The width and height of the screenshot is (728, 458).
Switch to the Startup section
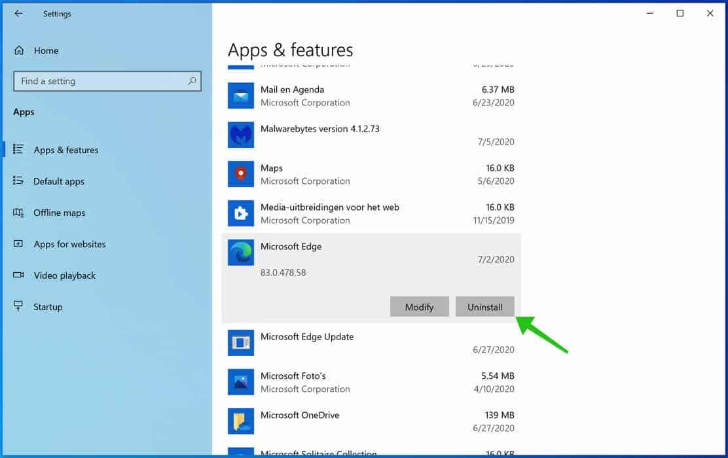(48, 306)
